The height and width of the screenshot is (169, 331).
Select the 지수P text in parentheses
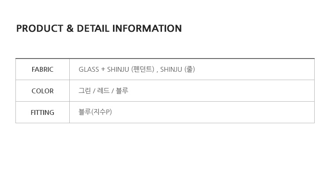(102, 112)
